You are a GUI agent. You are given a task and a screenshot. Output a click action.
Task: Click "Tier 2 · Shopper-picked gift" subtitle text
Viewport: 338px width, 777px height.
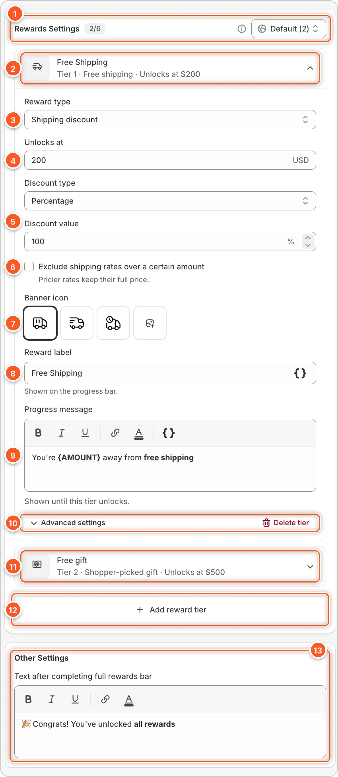107,572
